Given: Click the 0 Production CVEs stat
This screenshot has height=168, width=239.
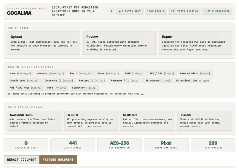Looking at the screenshot, I should 26,145.
